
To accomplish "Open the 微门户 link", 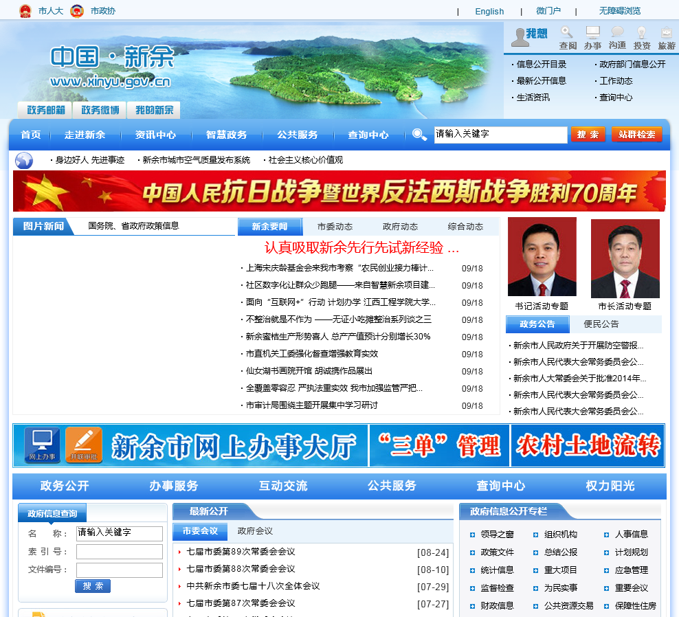I will click(x=548, y=11).
